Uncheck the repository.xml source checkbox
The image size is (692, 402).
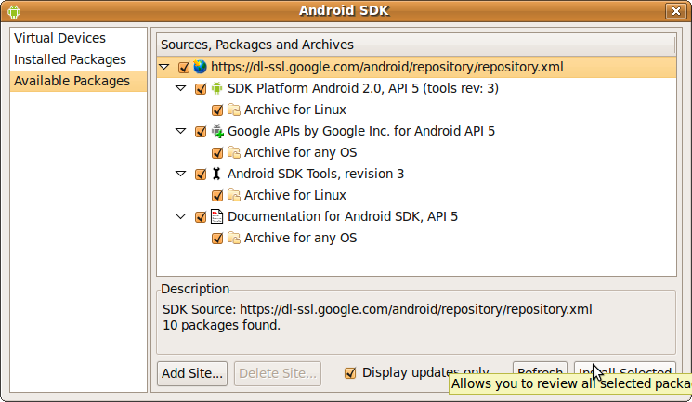pos(184,68)
